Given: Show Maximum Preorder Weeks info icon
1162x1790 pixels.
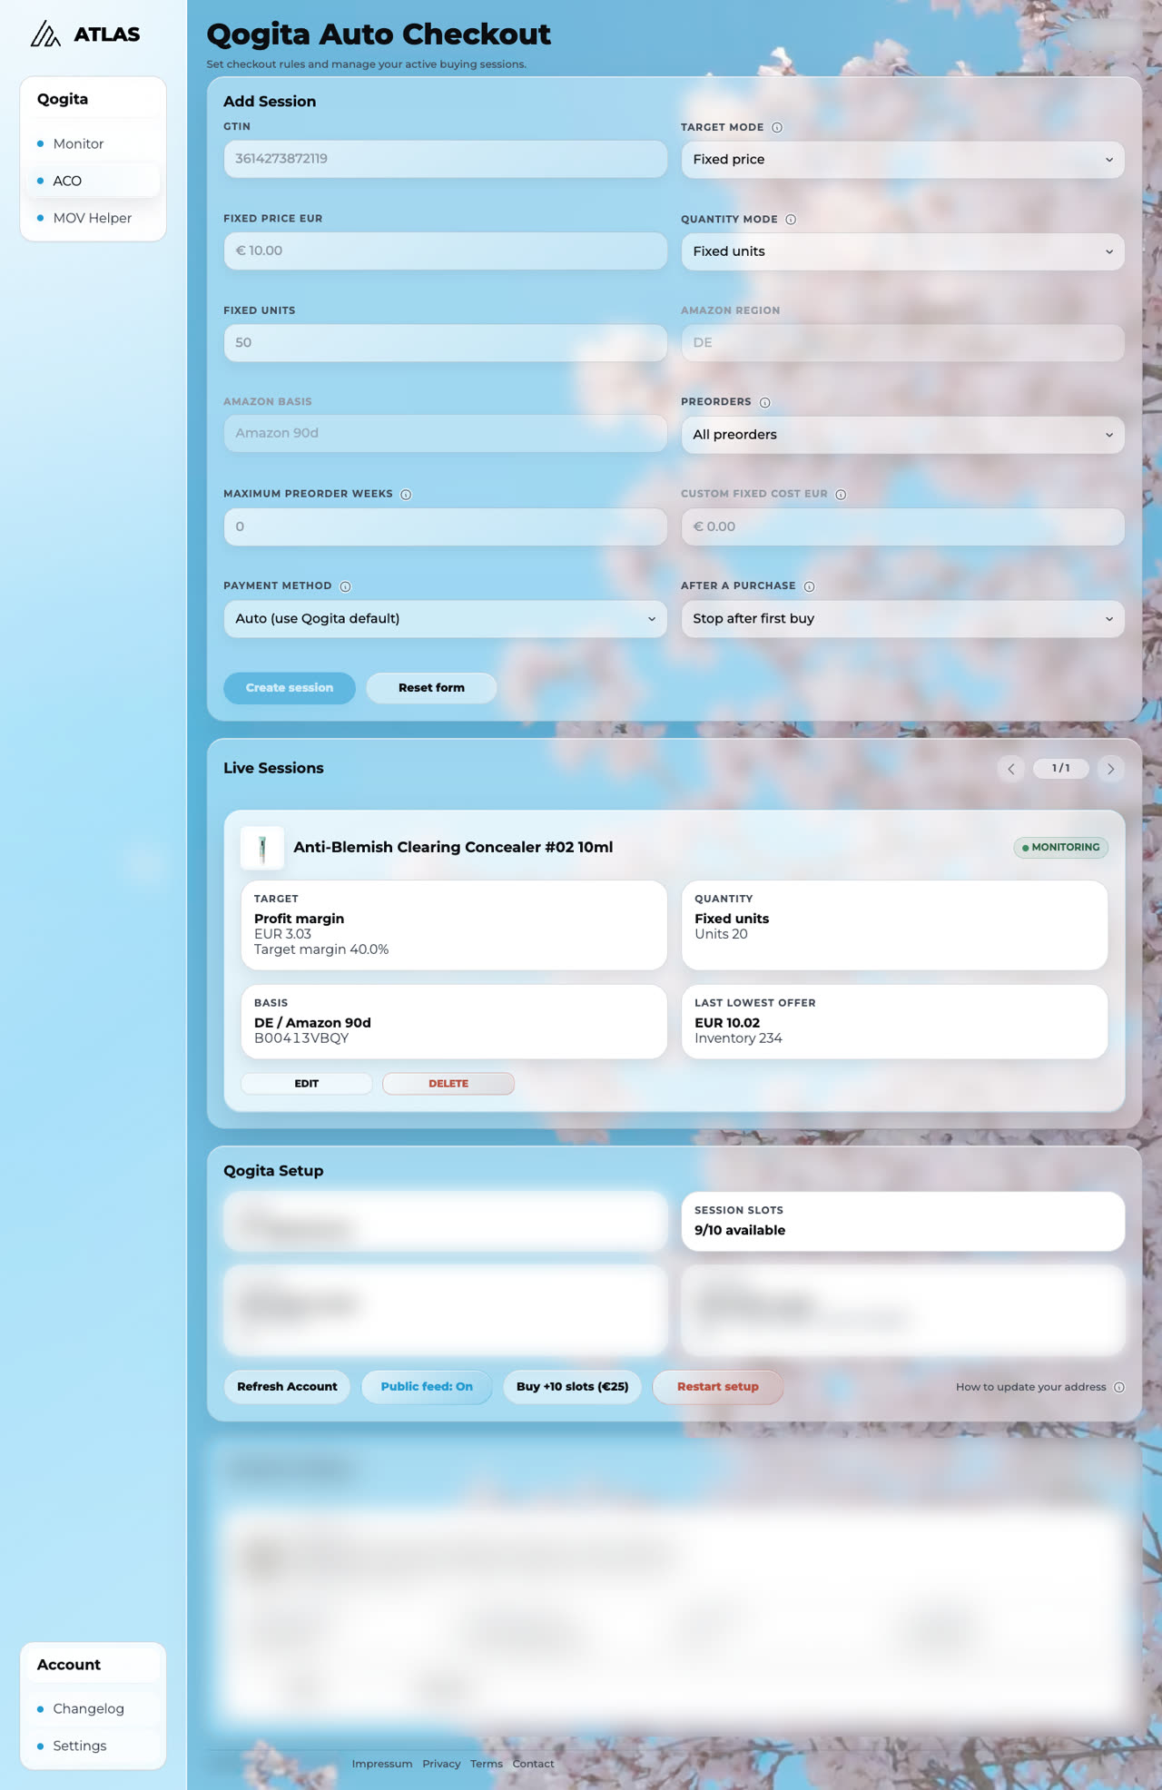Looking at the screenshot, I should [x=406, y=495].
